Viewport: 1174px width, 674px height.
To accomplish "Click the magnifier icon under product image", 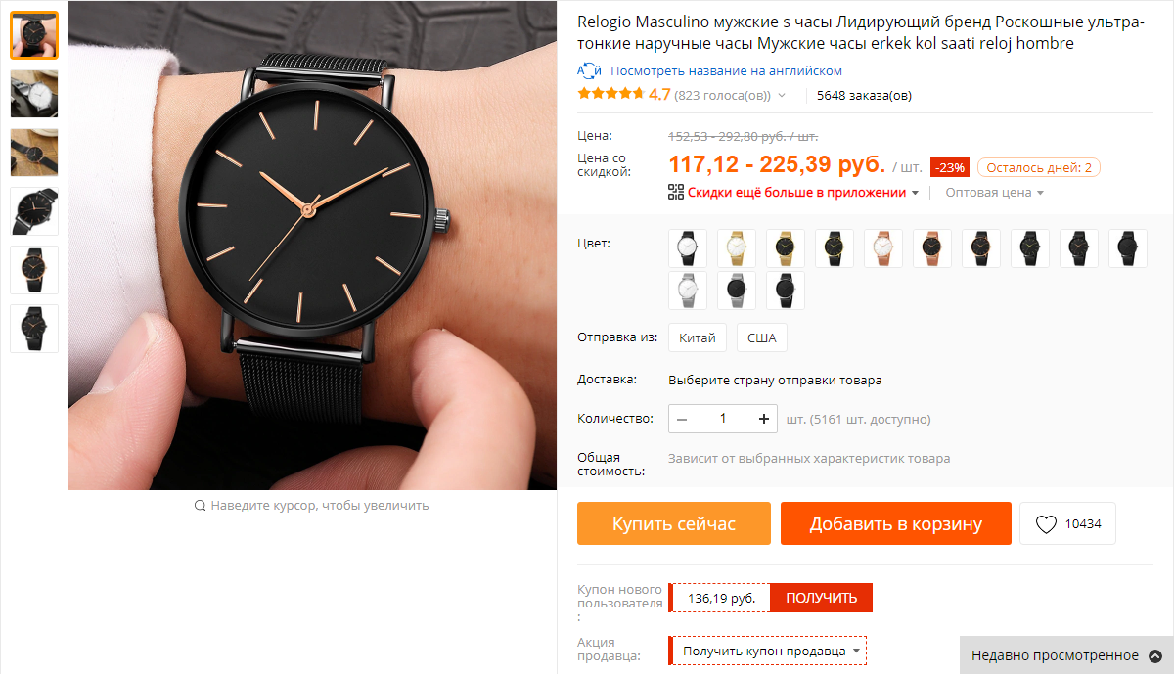I will [200, 506].
